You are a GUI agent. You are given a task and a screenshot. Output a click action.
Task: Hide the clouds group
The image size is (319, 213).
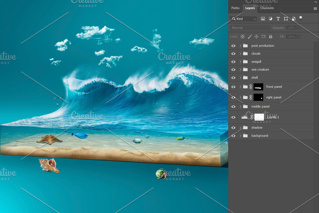(x=233, y=54)
